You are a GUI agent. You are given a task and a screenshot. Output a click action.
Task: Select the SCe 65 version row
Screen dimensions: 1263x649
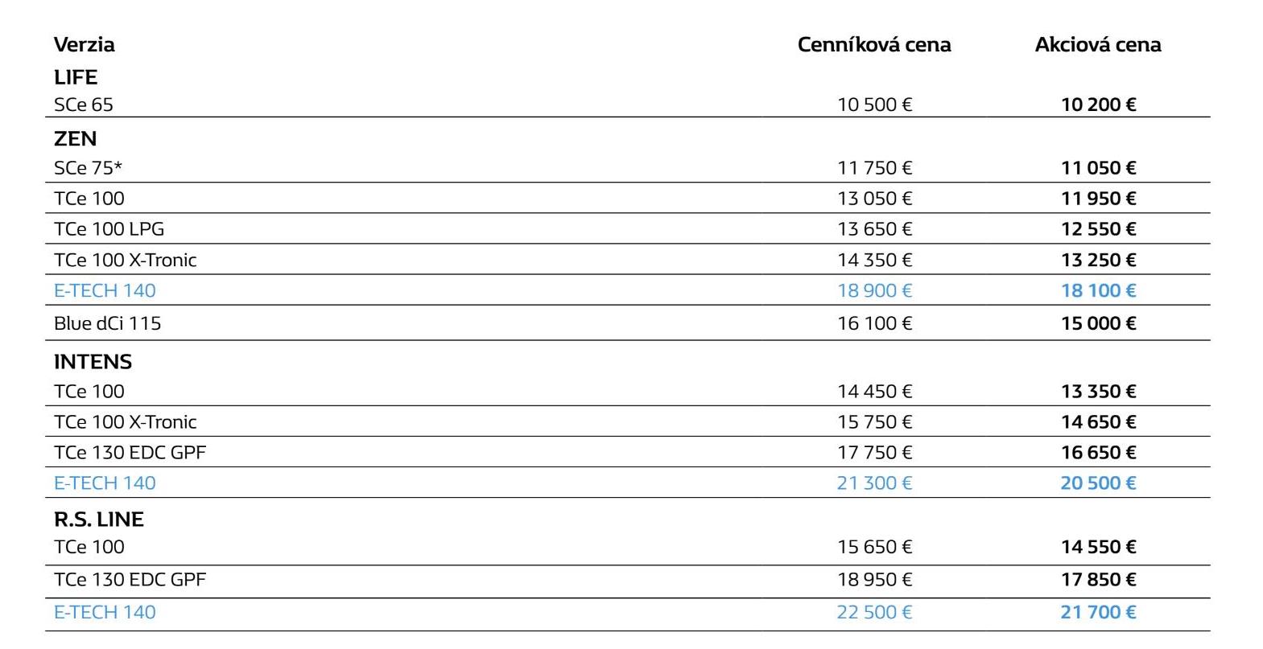628,105
